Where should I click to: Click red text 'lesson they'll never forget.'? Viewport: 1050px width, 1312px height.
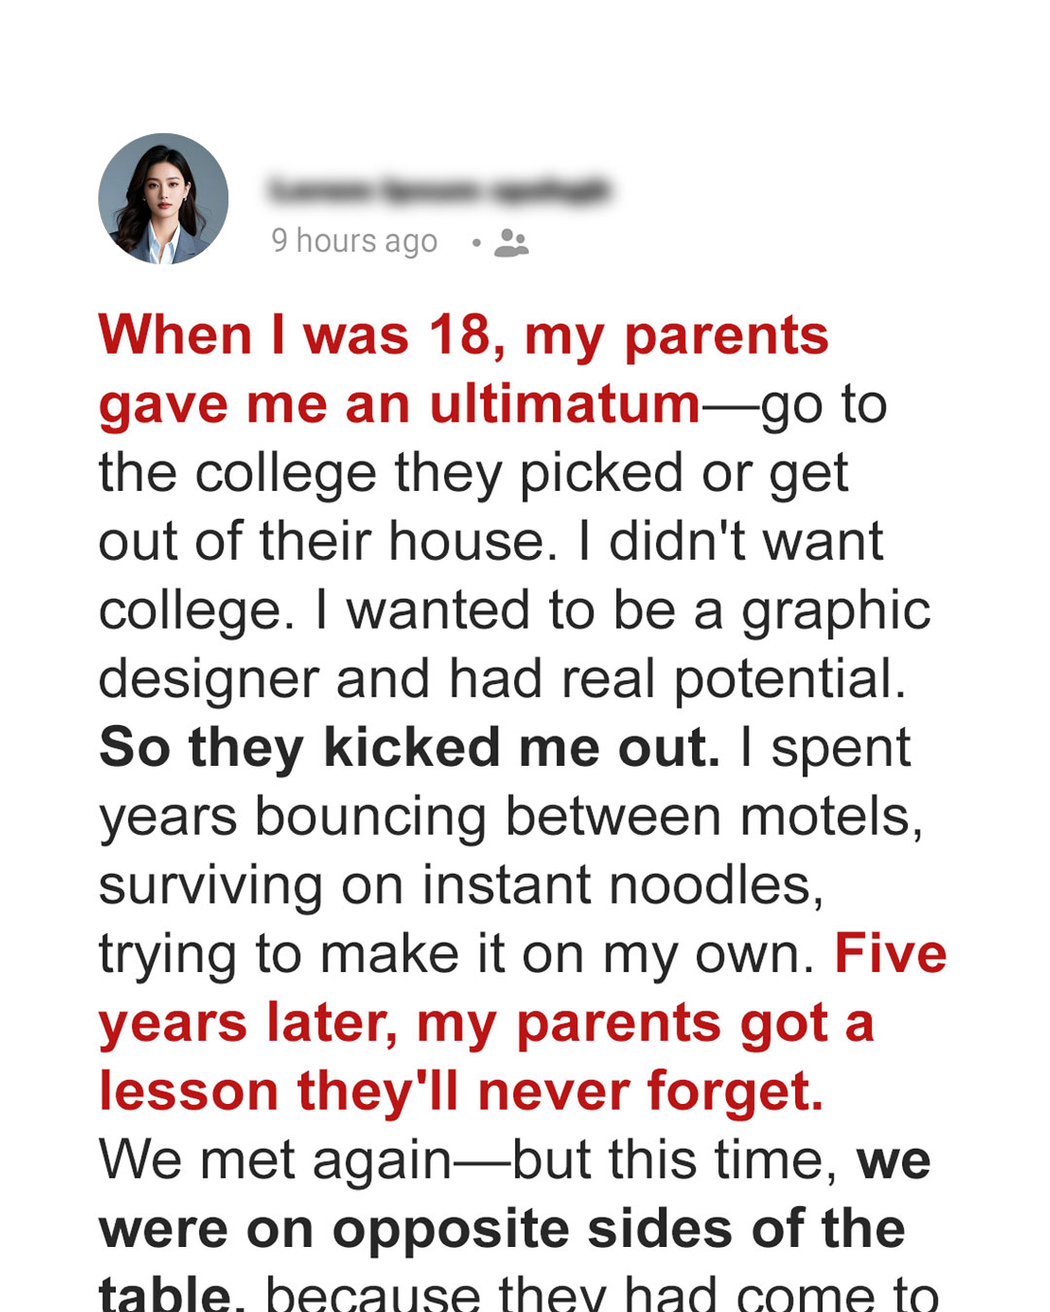tap(462, 1091)
